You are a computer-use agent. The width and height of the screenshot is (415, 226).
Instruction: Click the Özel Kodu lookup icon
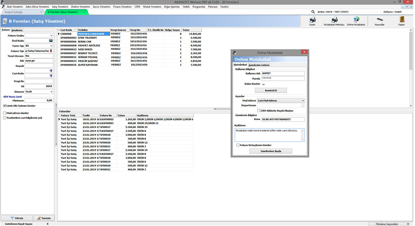pyautogui.click(x=51, y=40)
